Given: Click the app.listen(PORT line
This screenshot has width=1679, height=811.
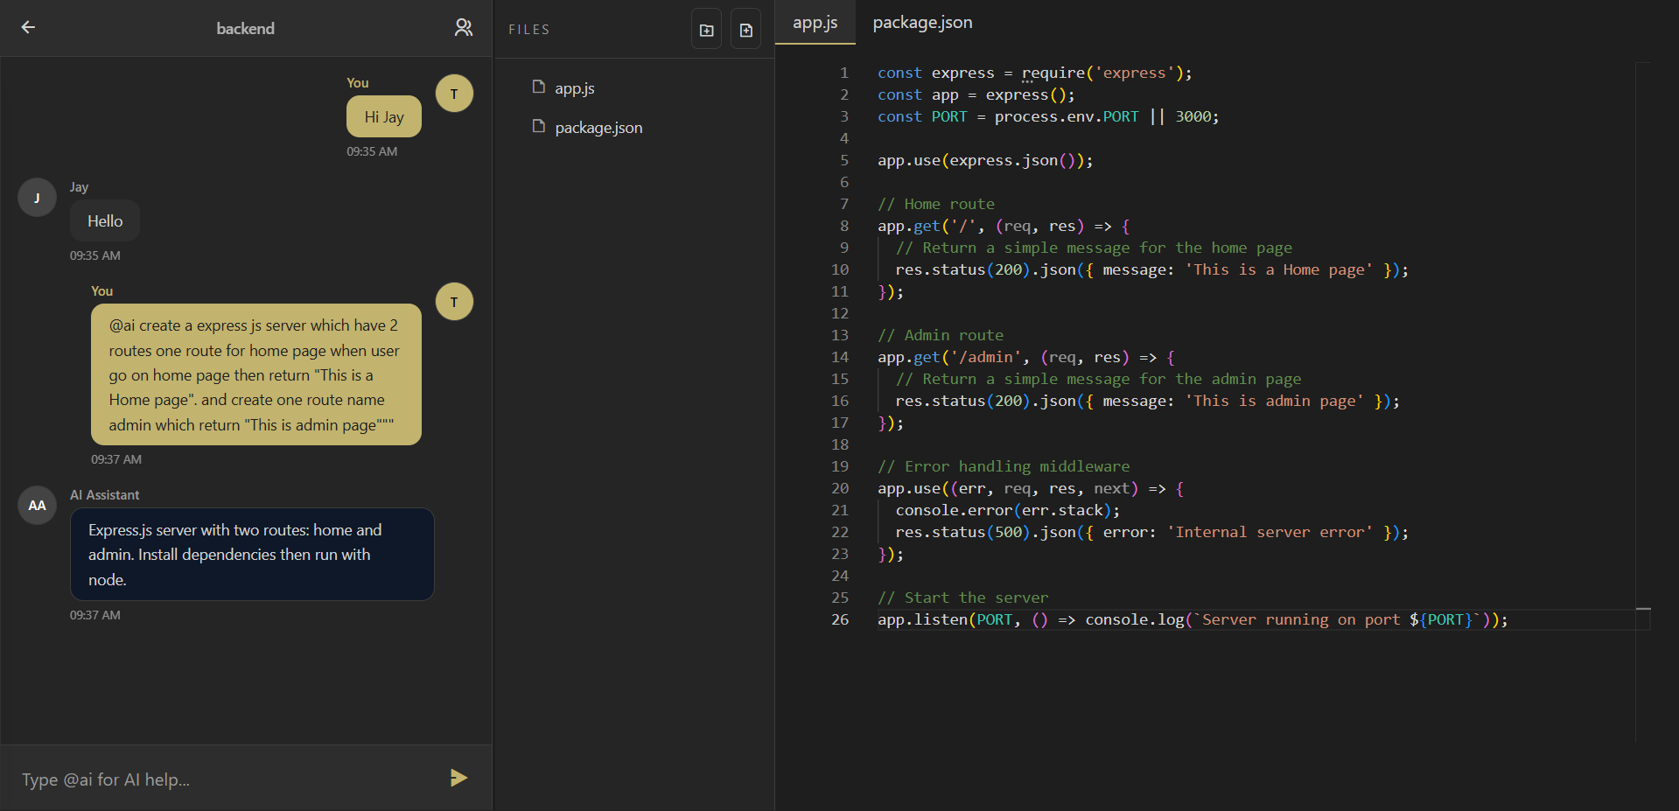Looking at the screenshot, I should (1193, 619).
